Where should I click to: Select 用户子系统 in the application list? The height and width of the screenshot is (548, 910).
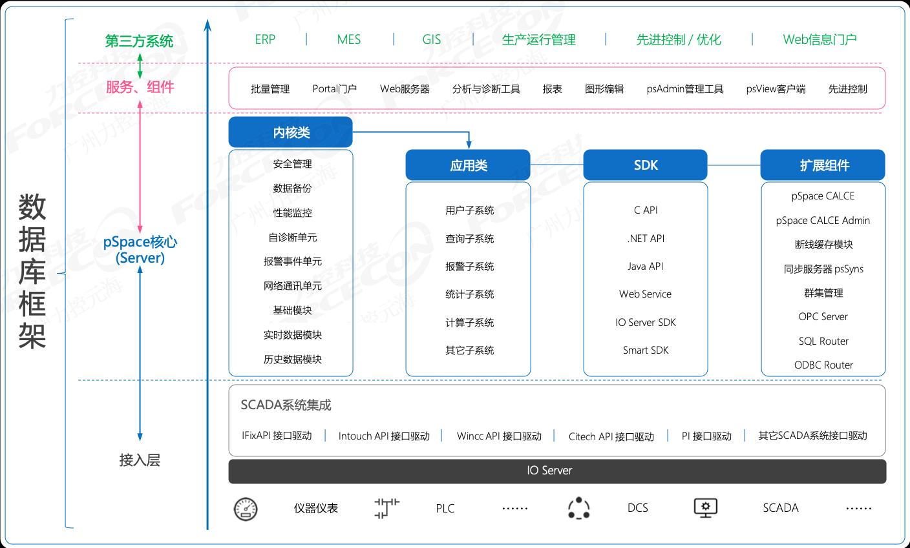(469, 210)
